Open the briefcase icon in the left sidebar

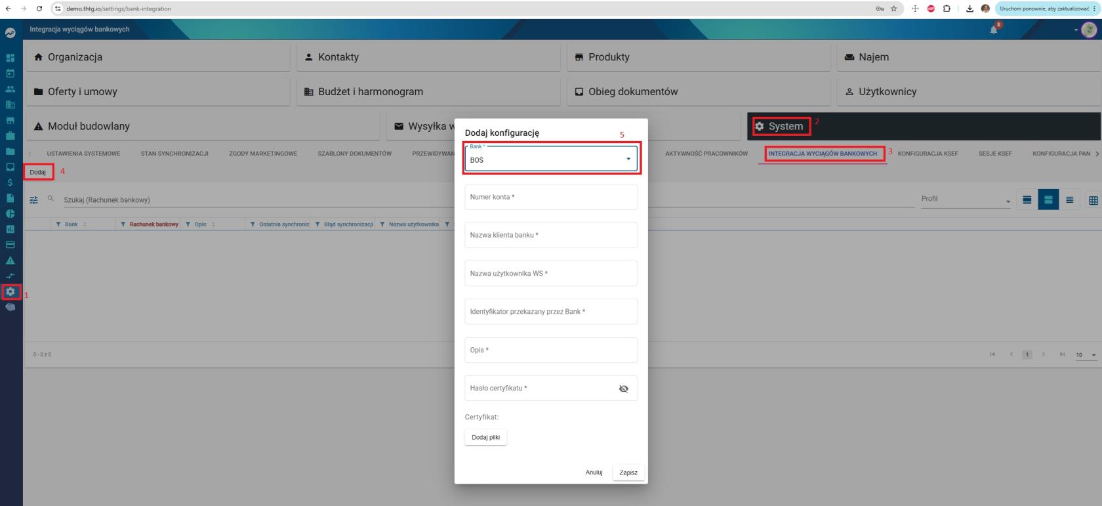[10, 136]
